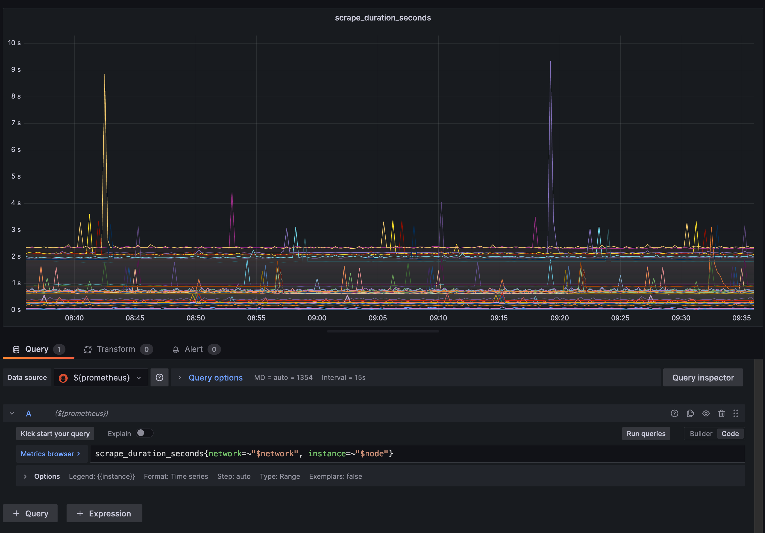765x533 pixels.
Task: Grab the drag handle on query row A
Action: 736,413
